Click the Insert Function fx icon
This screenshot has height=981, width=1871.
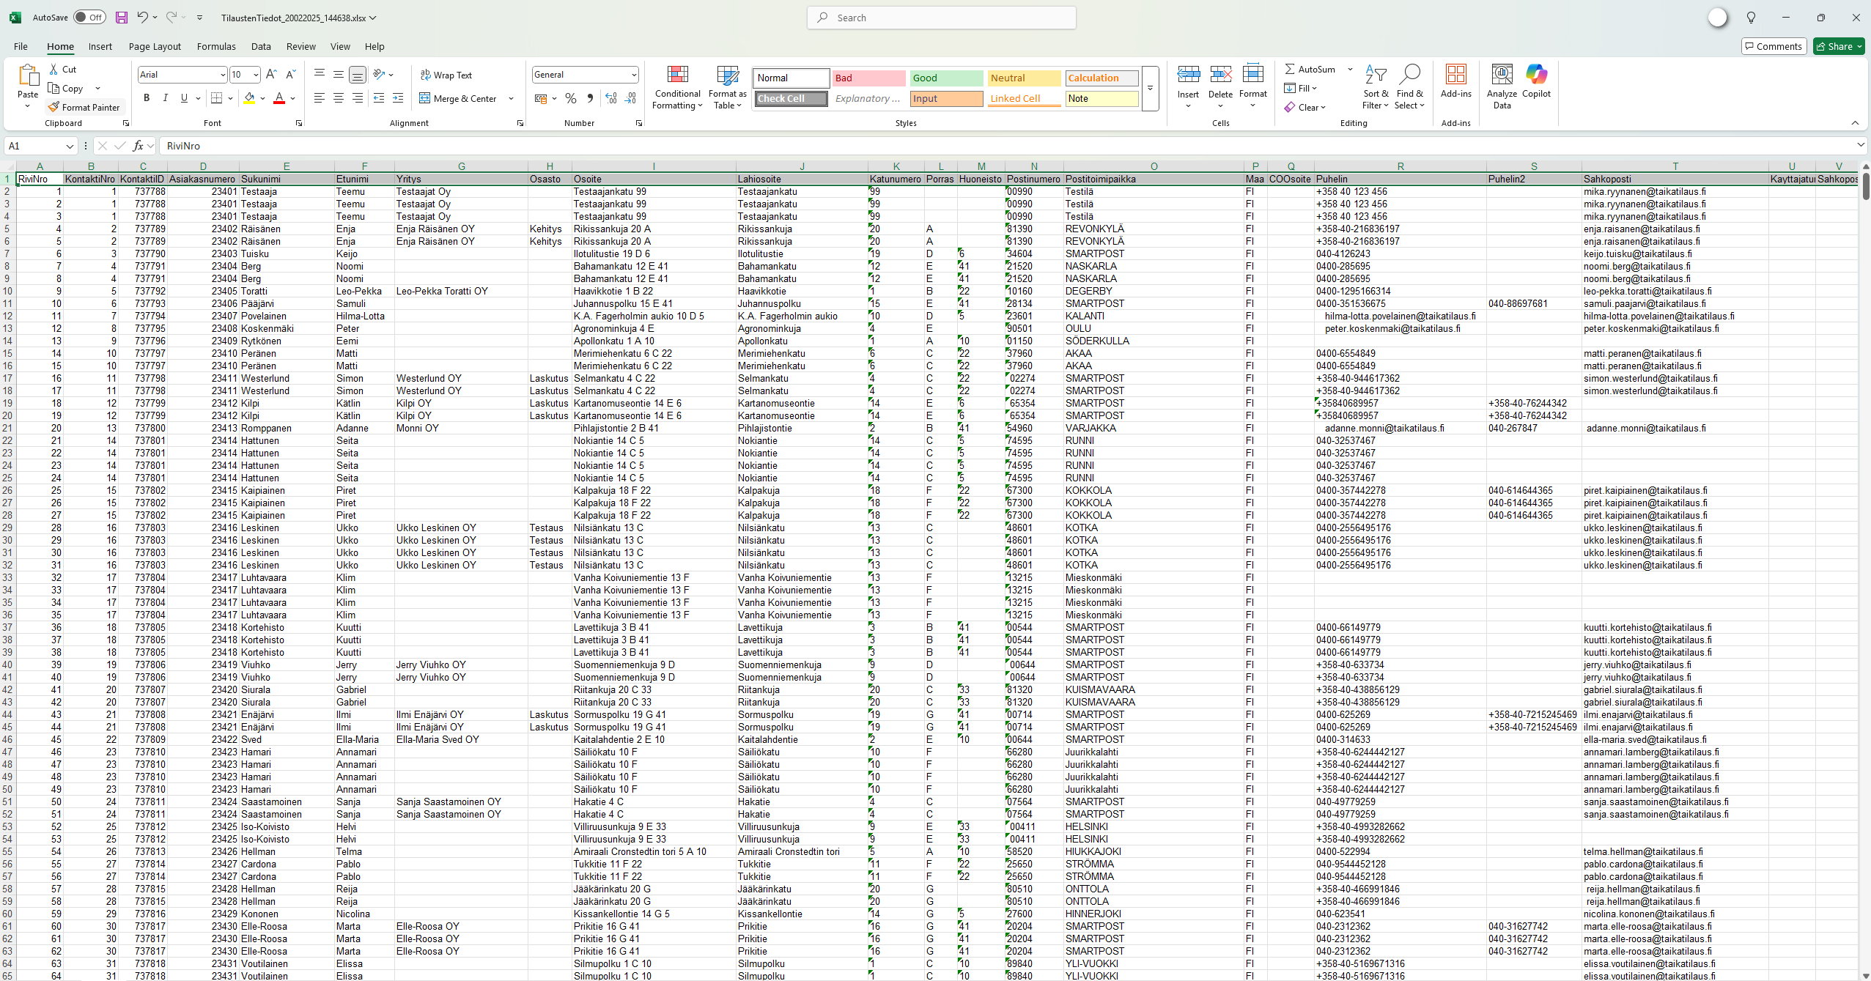click(x=139, y=146)
